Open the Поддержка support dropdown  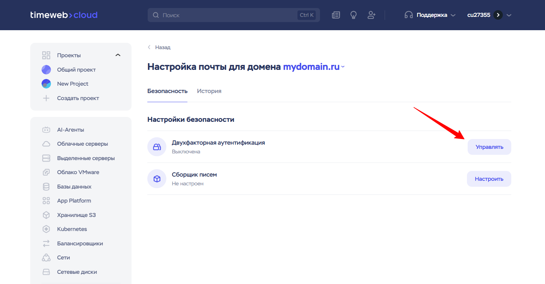point(430,15)
